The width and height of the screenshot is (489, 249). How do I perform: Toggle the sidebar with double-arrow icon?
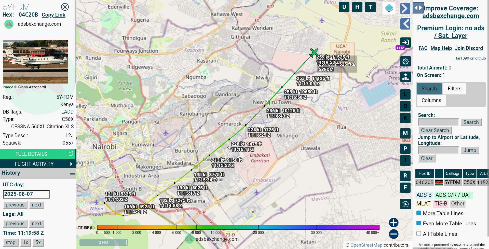click(x=418, y=8)
